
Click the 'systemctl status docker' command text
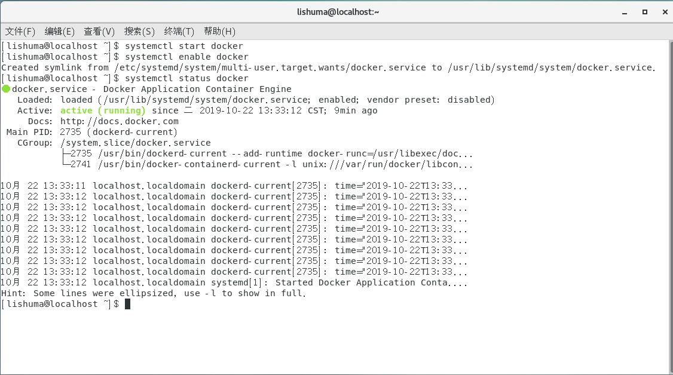point(186,78)
